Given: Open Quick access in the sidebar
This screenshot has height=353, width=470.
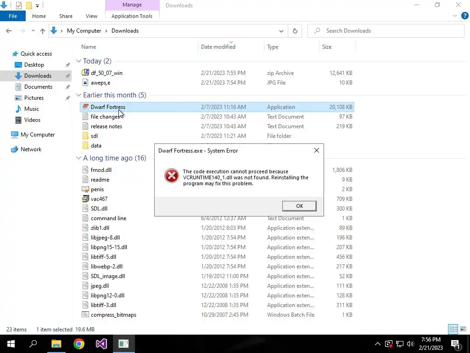Looking at the screenshot, I should point(36,54).
